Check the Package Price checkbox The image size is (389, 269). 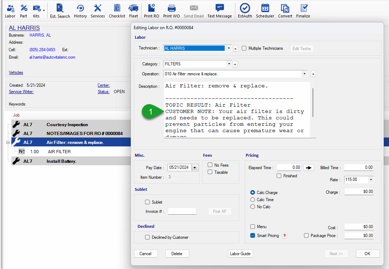tap(307, 236)
